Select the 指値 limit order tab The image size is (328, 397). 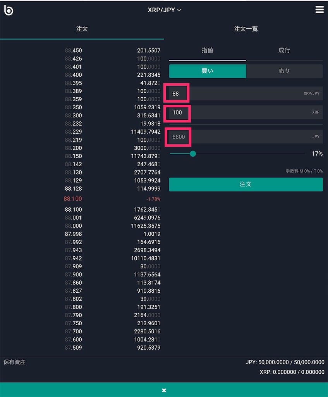207,50
